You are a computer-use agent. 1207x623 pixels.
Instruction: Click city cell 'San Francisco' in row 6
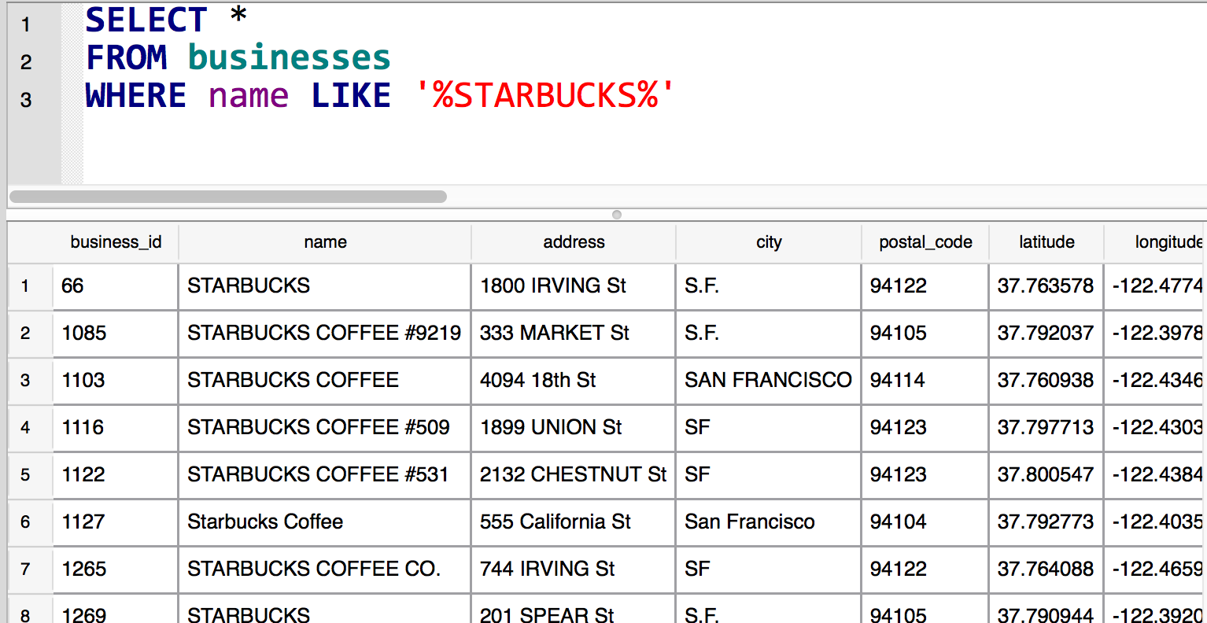(x=769, y=522)
